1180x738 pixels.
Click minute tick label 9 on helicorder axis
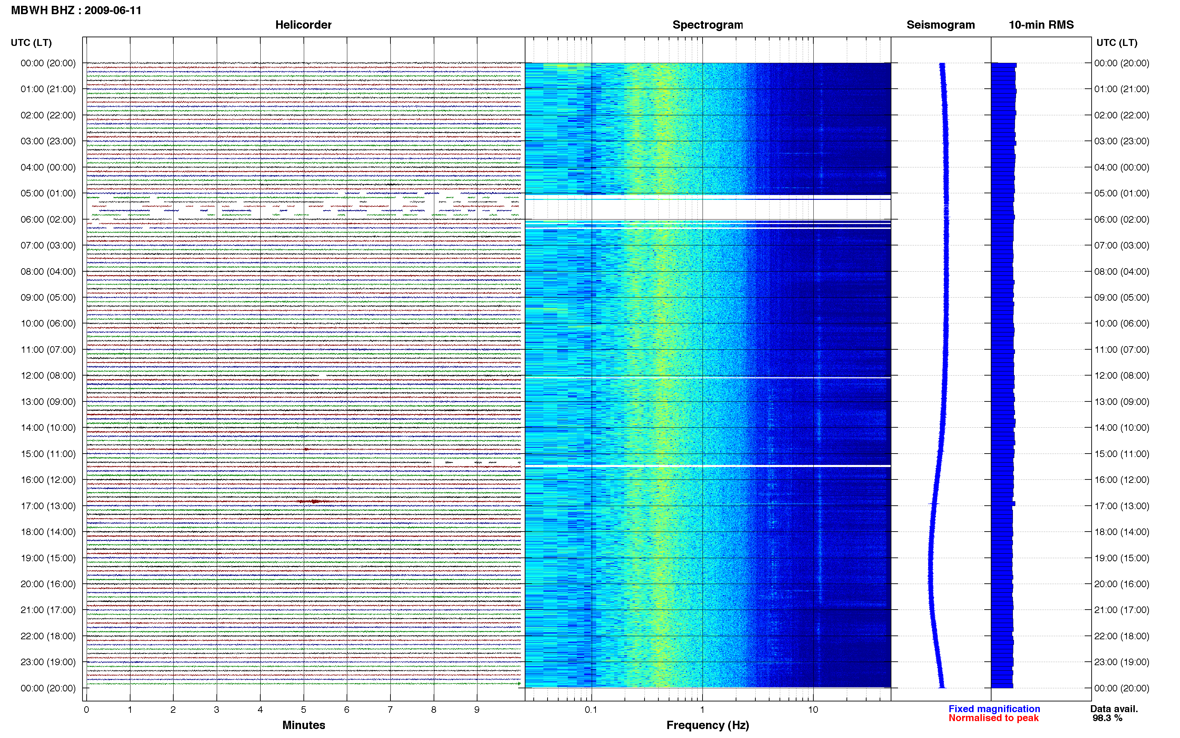pos(477,710)
